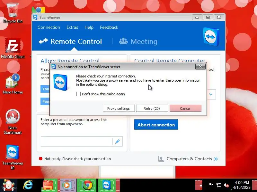Click the Proxy settings button
Viewport: 257px width, 192px height.
point(119,108)
